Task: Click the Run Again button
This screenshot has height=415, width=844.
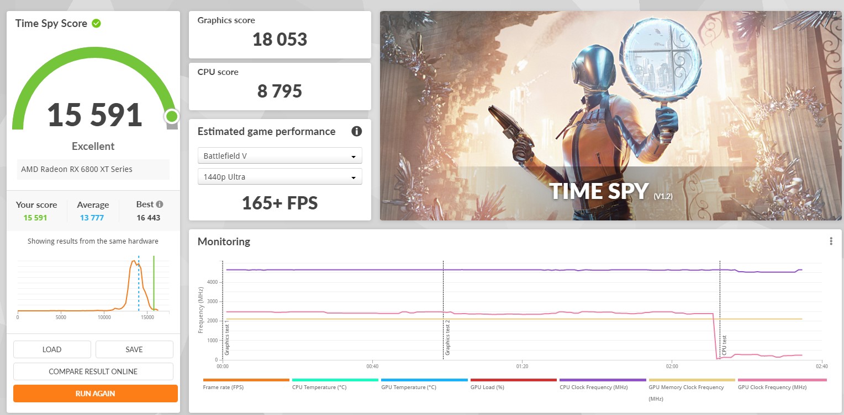Action: (x=94, y=393)
